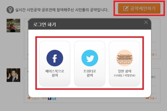The height and width of the screenshot is (111, 167).
Task: Click the (닉네임 / 비밀번호) caption text
Action: 124,75
